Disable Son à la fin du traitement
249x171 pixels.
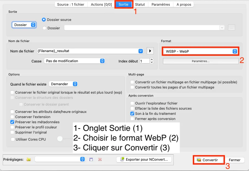point(132,113)
